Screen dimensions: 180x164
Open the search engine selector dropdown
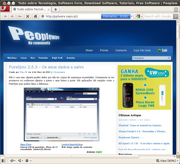point(139,16)
